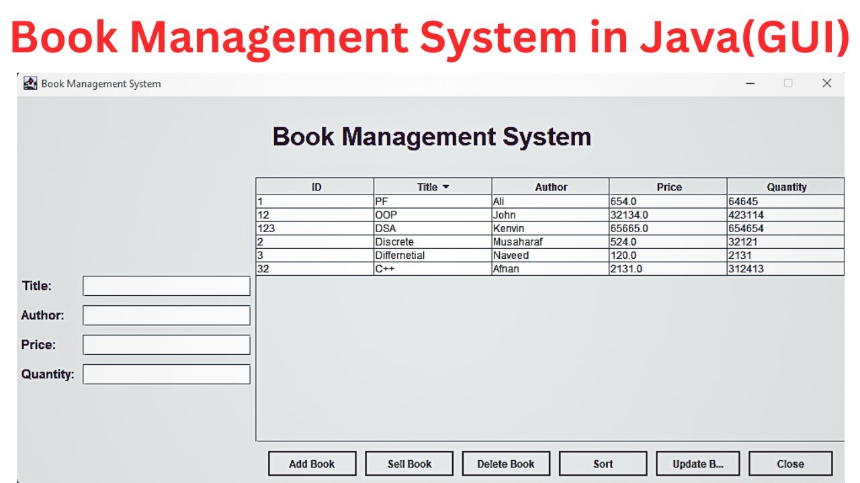This screenshot has height=483, width=860.
Task: Select the table cell 'C++'
Action: 433,268
